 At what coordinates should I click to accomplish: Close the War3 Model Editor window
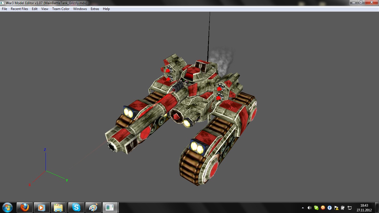pyautogui.click(x=371, y=2)
